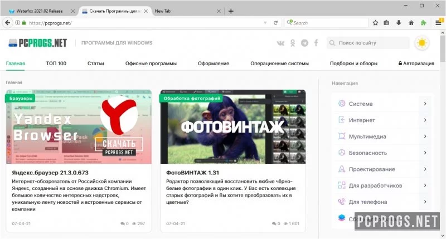The image size is (446, 239).
Task: Open the ТОП 100 menu item
Action: pos(56,64)
